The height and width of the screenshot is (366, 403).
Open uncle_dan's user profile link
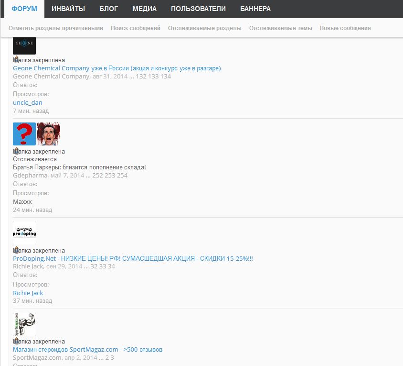pos(28,102)
